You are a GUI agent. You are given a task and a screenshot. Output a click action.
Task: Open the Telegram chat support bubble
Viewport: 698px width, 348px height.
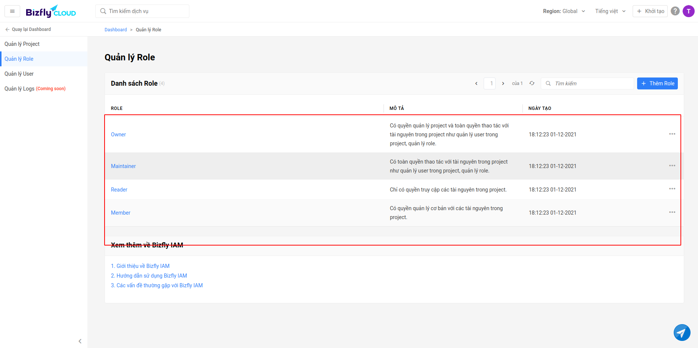pyautogui.click(x=682, y=332)
